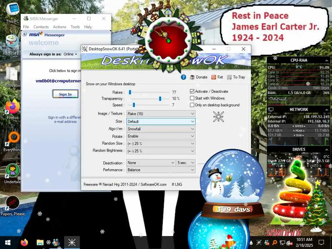Screen dimensions: 332x249
Task: Collapse the NETWORK gadget section arrow
Action: pyautogui.click(x=327, y=110)
